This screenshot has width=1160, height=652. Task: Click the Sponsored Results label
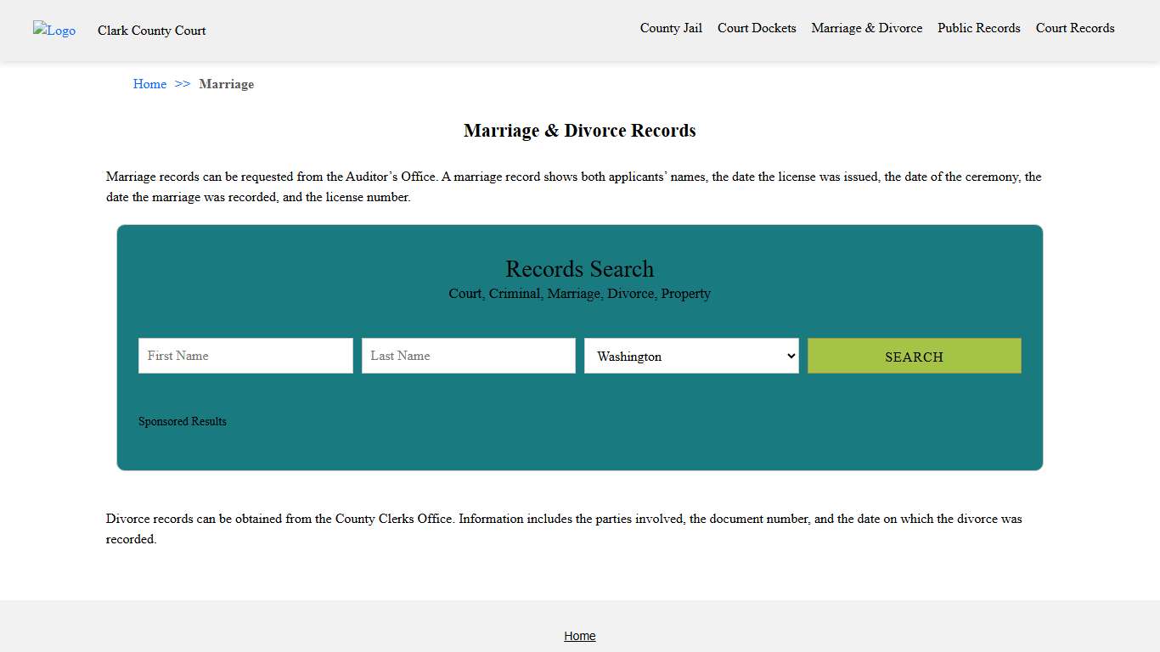[x=182, y=421]
